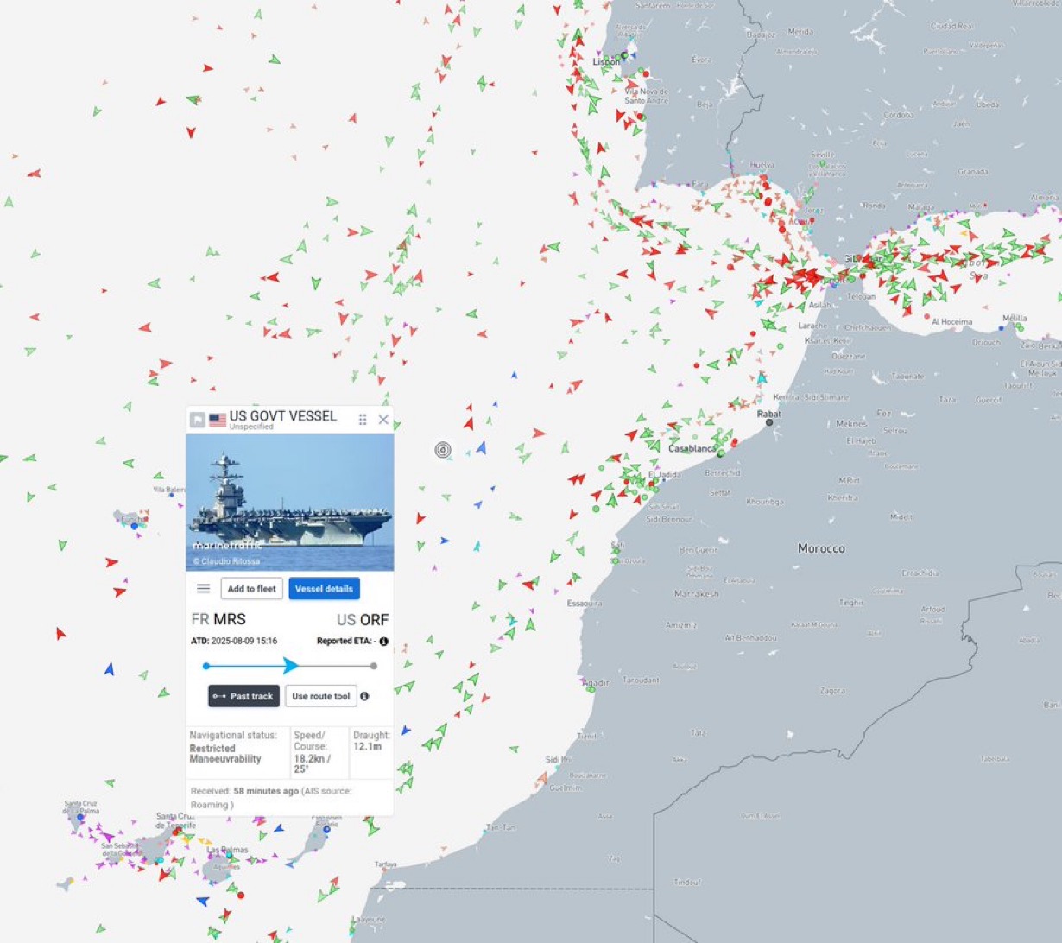Click the Add to fleet button
1062x943 pixels.
(251, 589)
